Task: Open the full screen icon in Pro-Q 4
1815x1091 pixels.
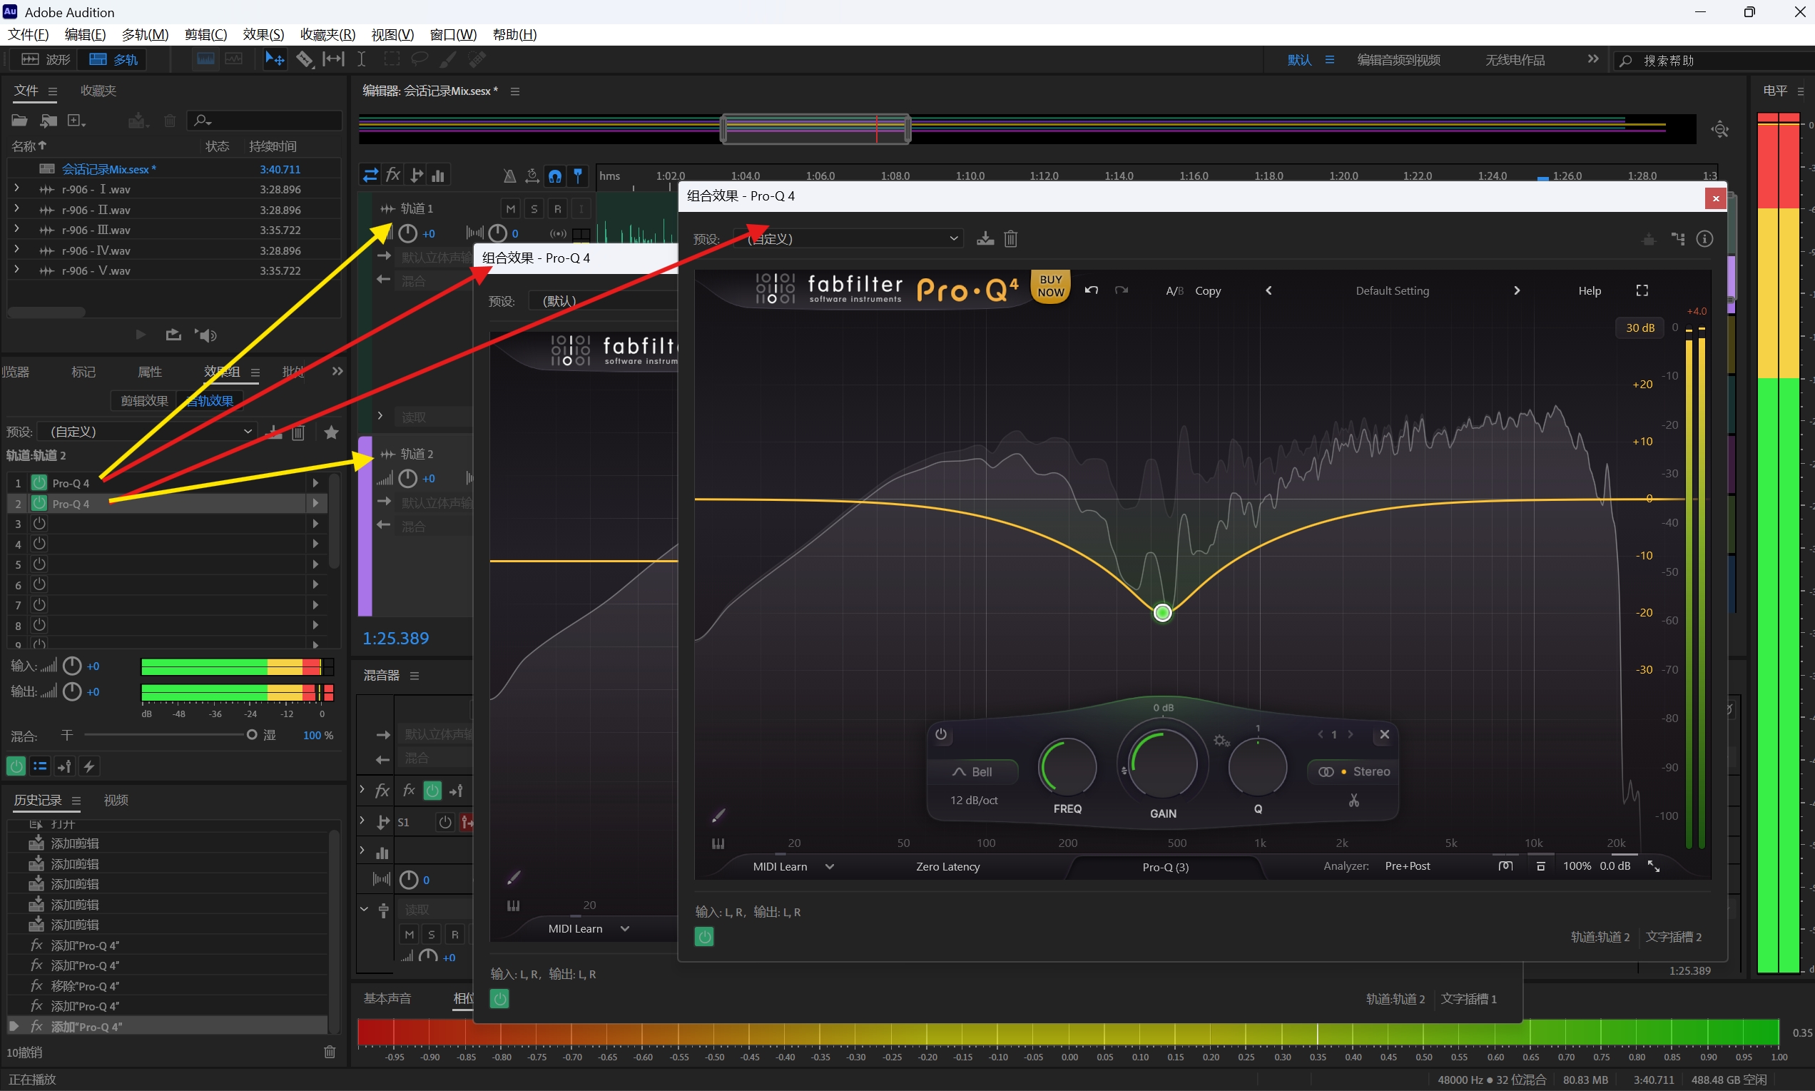Action: tap(1642, 290)
